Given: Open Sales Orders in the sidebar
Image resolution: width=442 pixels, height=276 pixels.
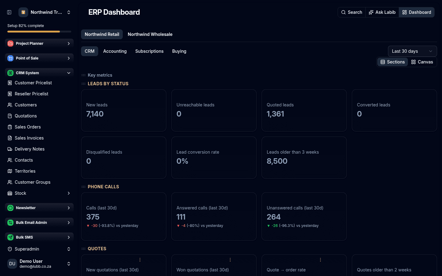Looking at the screenshot, I should click(x=39, y=127).
